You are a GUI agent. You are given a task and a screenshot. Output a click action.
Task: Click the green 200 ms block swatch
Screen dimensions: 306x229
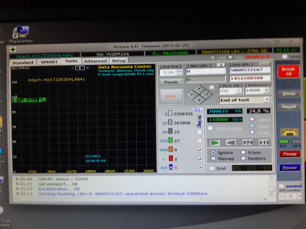click(x=170, y=140)
